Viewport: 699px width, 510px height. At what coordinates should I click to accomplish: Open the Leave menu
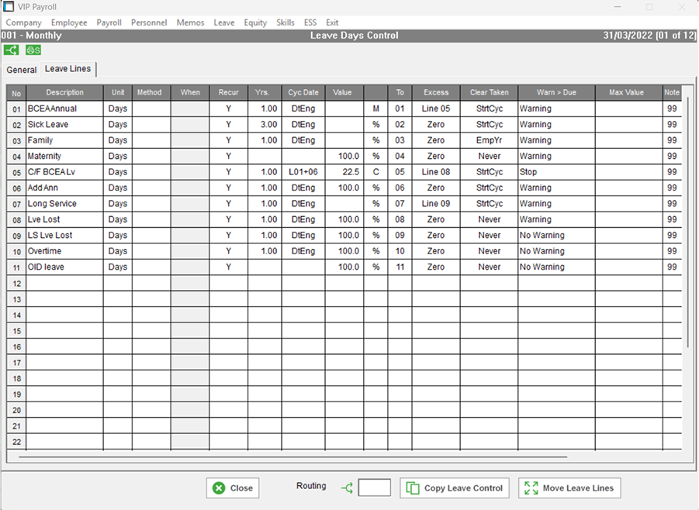pyautogui.click(x=223, y=22)
